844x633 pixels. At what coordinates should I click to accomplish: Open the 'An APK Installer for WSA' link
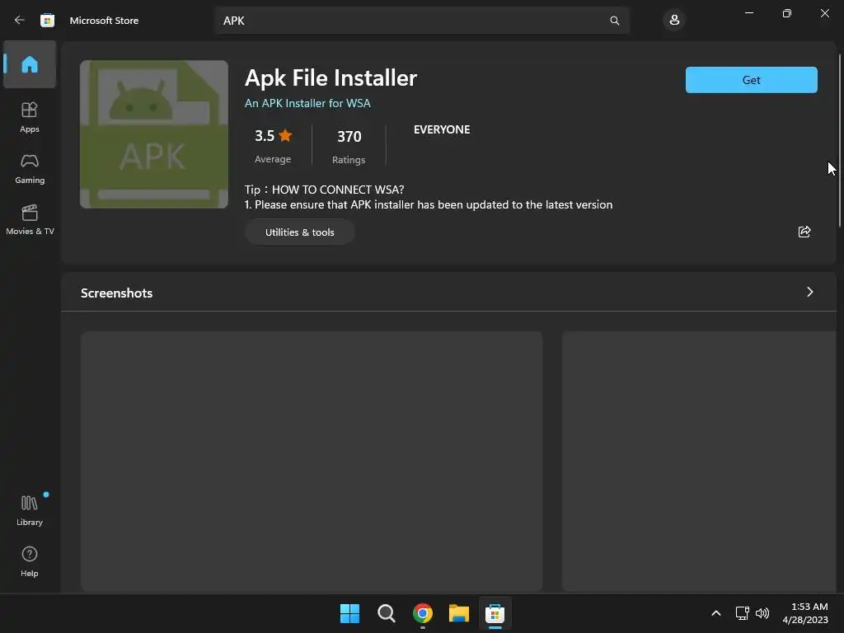(x=307, y=103)
